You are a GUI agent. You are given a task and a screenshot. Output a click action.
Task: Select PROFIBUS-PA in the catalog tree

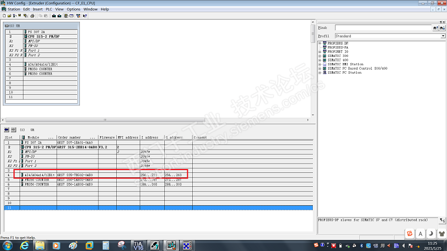click(x=337, y=47)
